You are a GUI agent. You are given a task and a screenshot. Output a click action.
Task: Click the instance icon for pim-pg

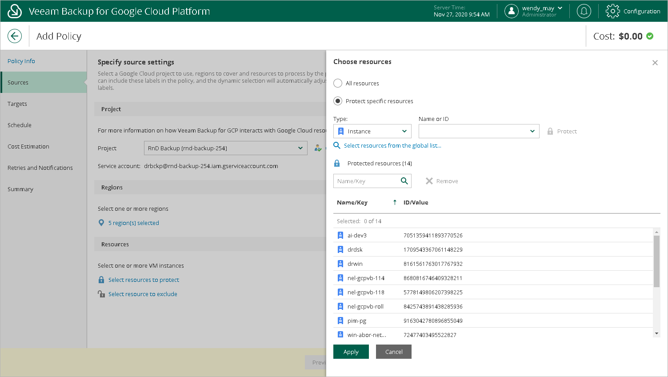340,321
